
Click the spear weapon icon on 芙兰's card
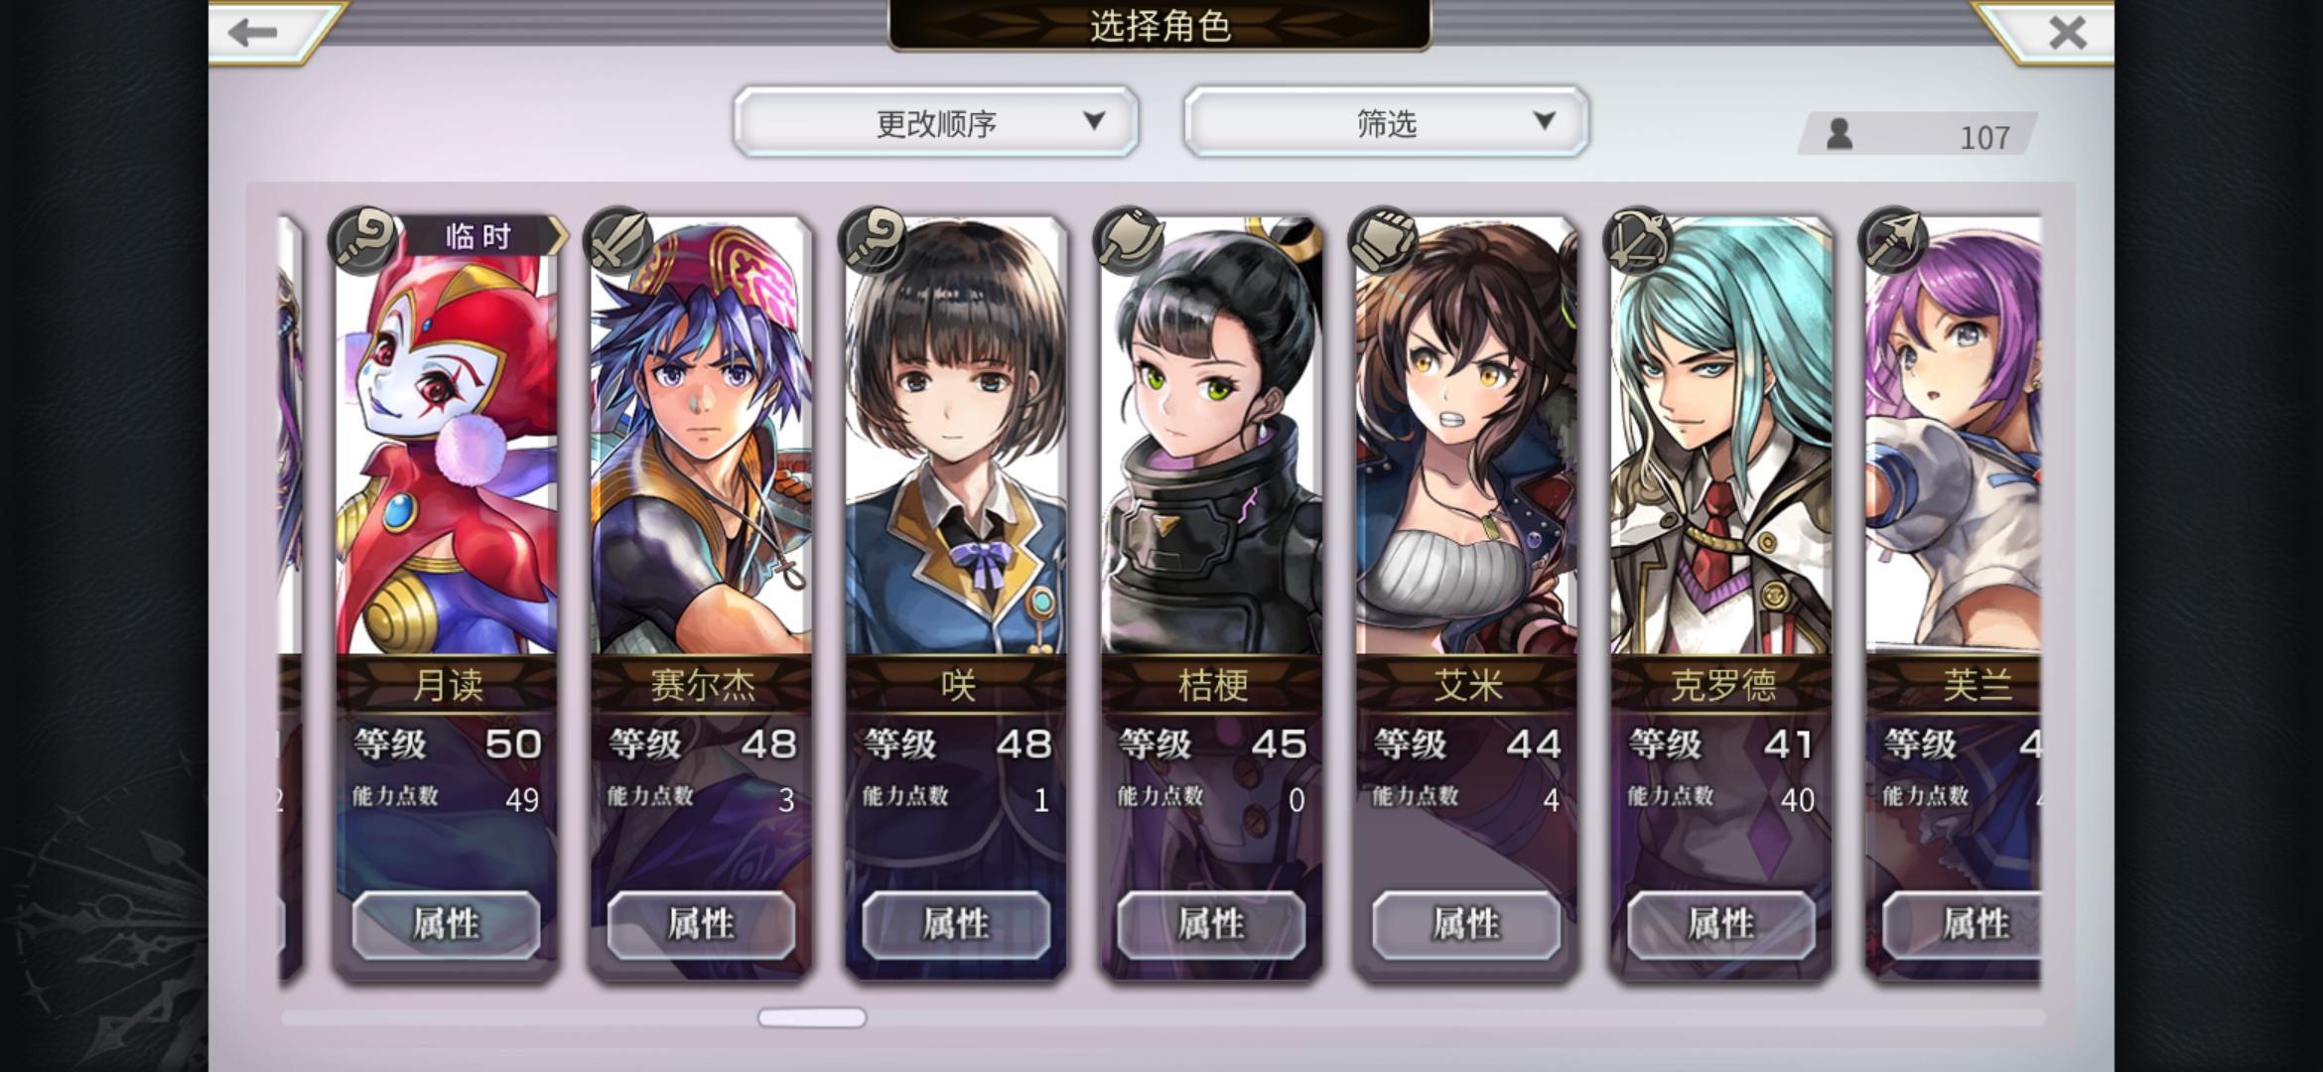[x=1894, y=240]
